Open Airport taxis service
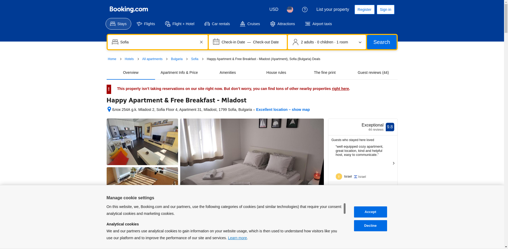The height and width of the screenshot is (249, 508). 319,24
